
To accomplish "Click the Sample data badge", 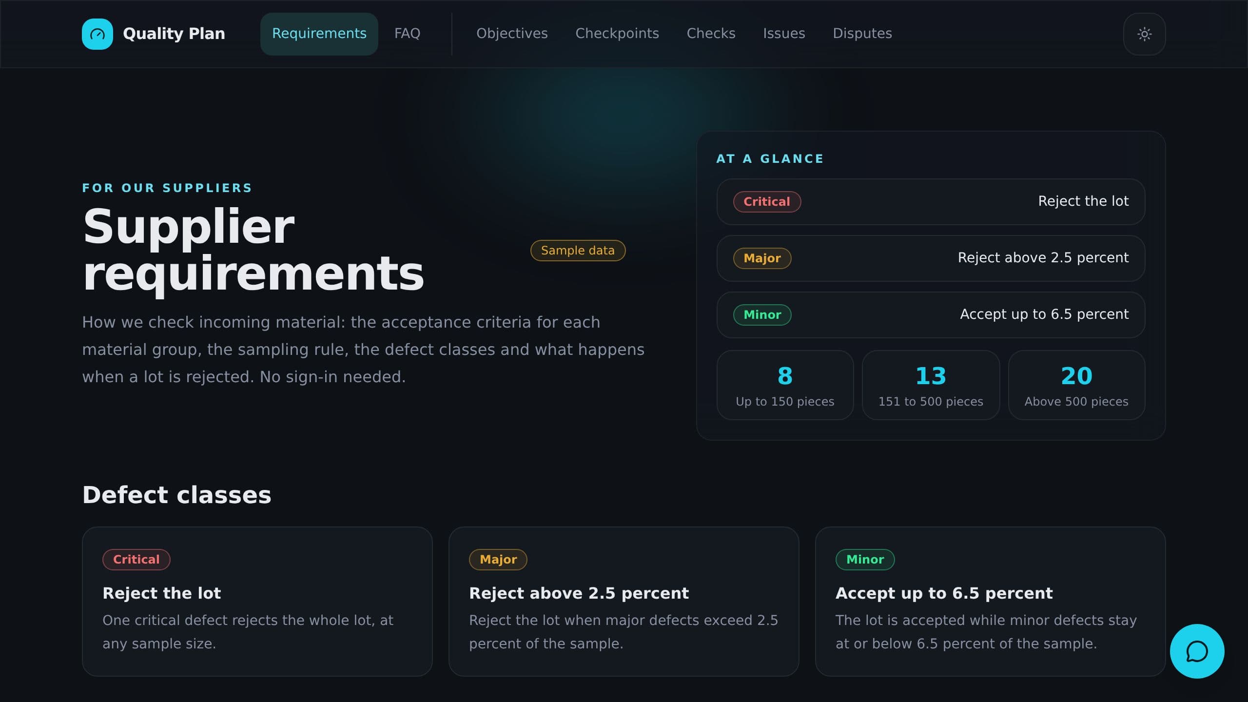I will tap(578, 251).
